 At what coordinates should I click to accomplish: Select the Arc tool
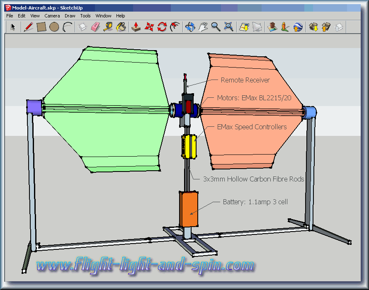[x=67, y=27]
